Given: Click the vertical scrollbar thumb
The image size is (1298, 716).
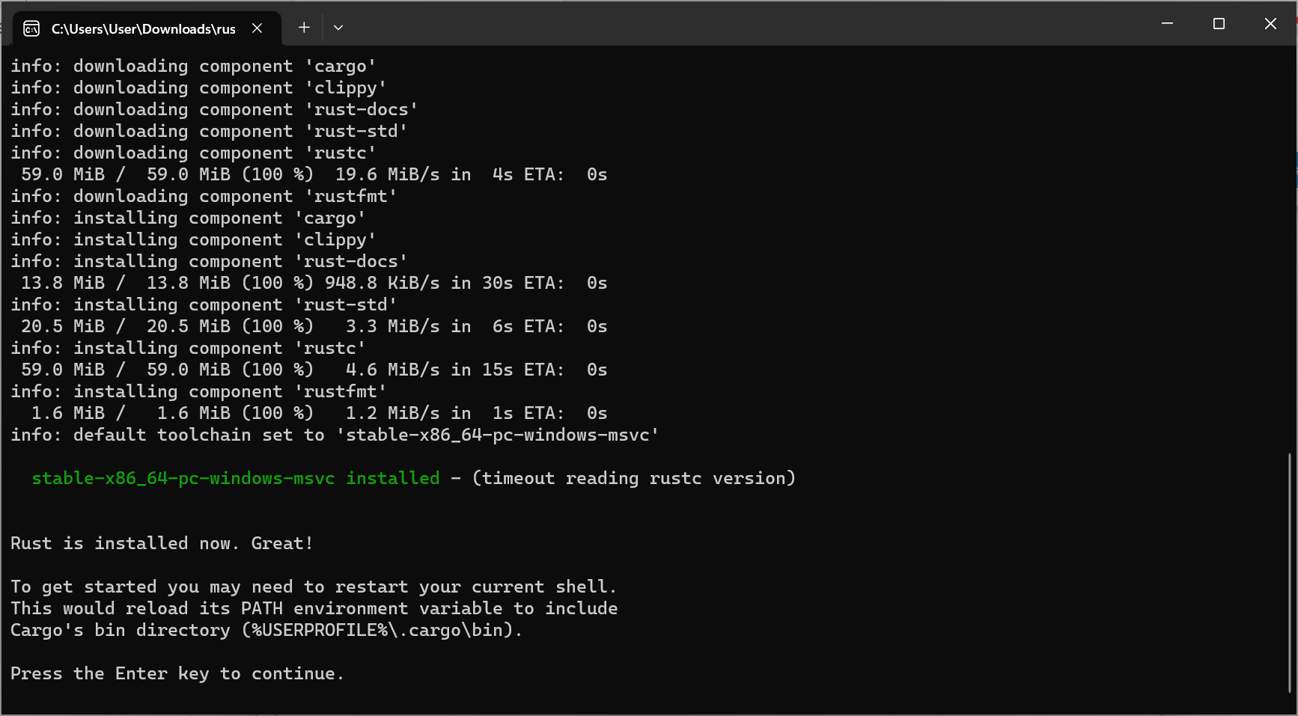Looking at the screenshot, I should pyautogui.click(x=1291, y=572).
